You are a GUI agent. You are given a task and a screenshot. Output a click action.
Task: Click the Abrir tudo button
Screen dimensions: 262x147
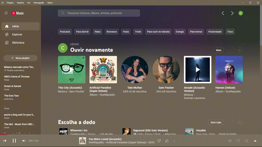(216, 122)
